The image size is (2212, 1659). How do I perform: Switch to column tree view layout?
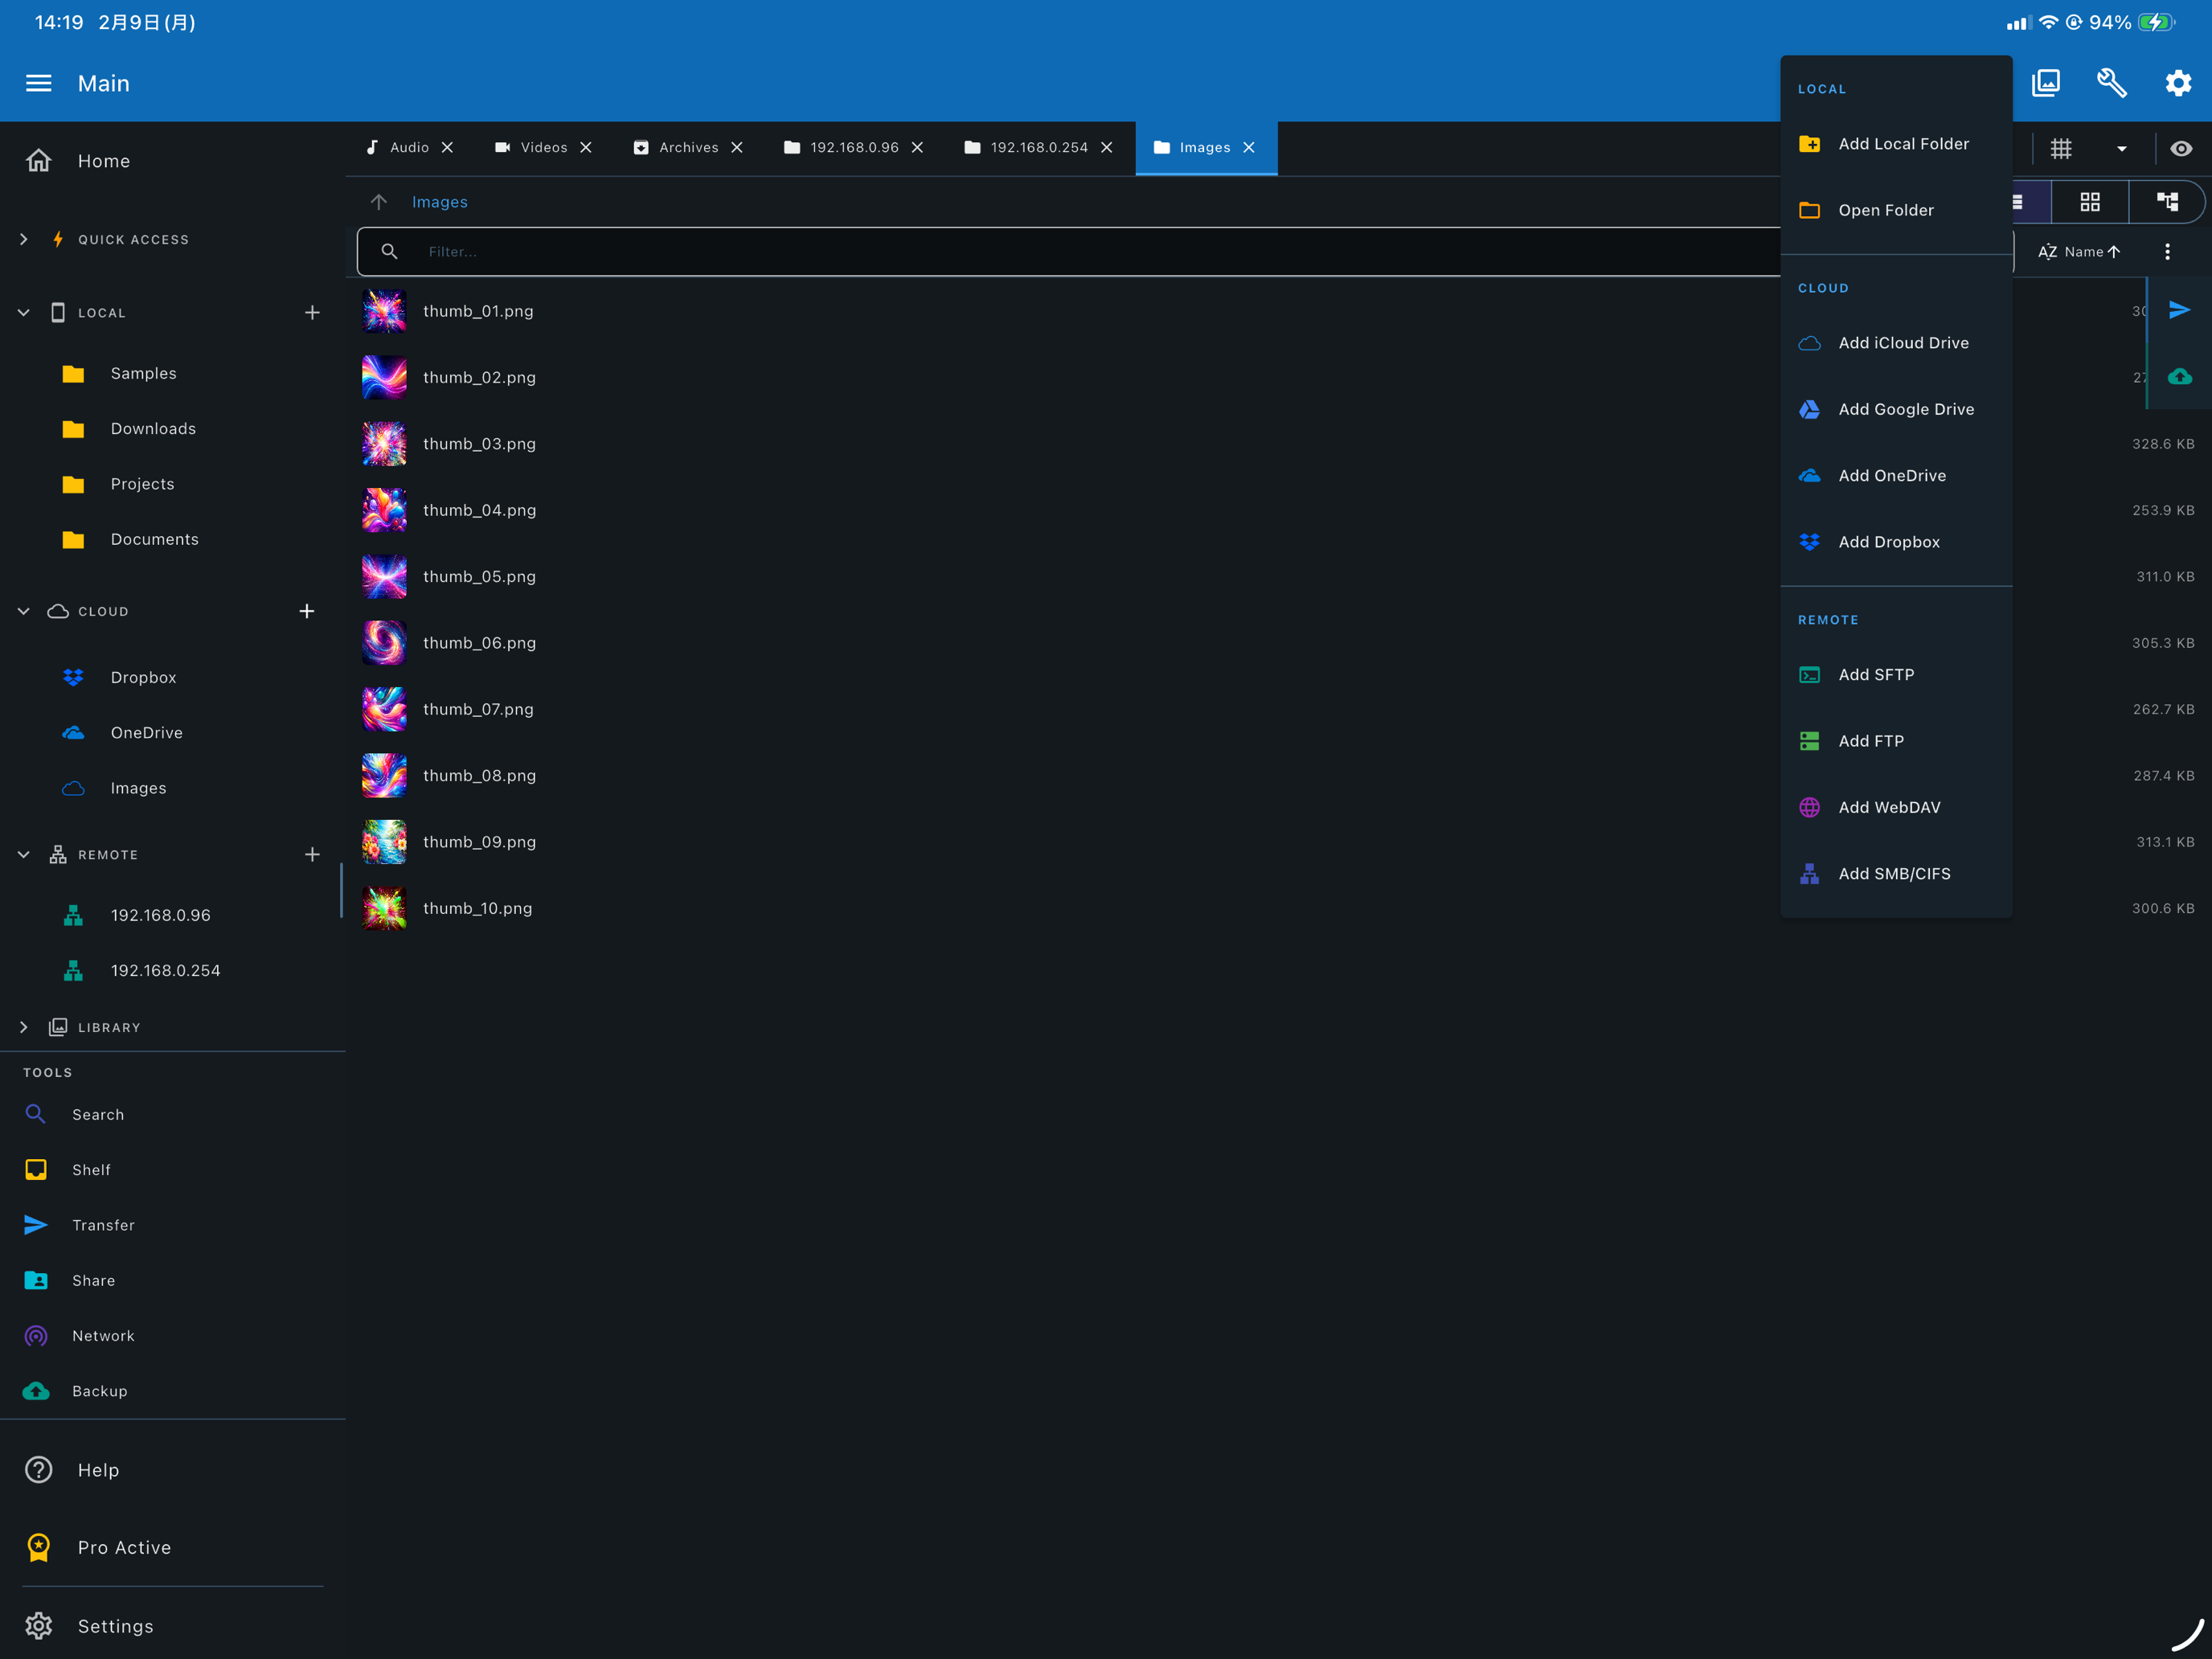pyautogui.click(x=2167, y=201)
